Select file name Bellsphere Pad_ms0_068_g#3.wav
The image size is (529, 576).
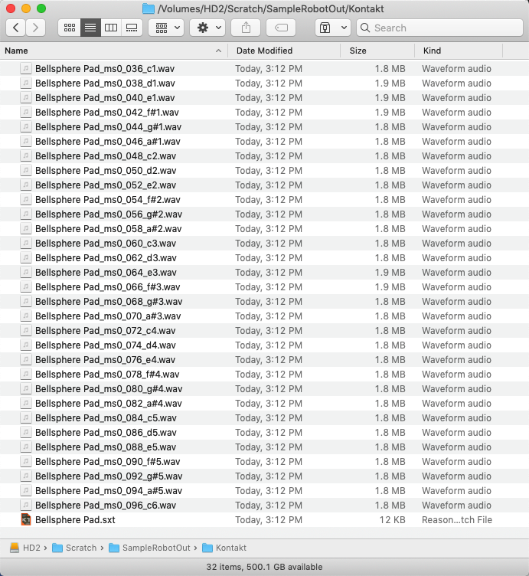click(109, 302)
